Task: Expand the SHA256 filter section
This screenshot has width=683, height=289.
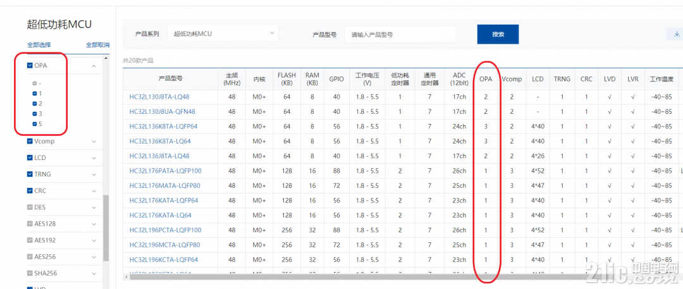Action: [x=94, y=274]
